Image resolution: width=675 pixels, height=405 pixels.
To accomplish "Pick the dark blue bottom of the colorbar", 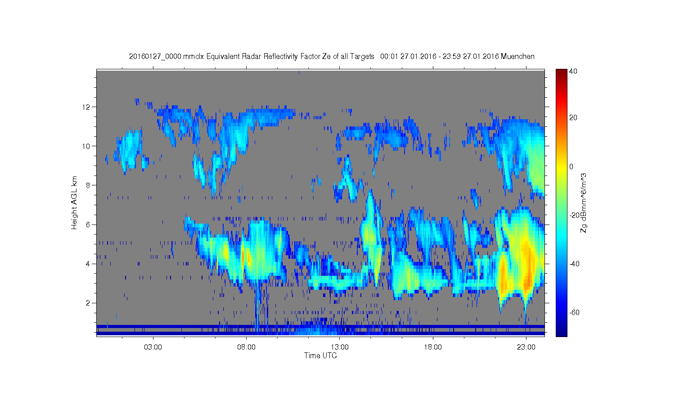I will click(x=561, y=333).
